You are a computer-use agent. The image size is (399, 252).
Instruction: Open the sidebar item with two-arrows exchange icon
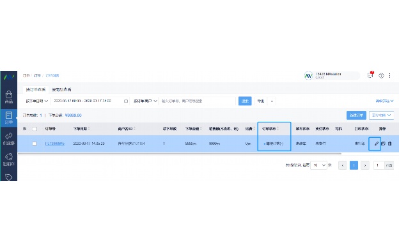9,139
